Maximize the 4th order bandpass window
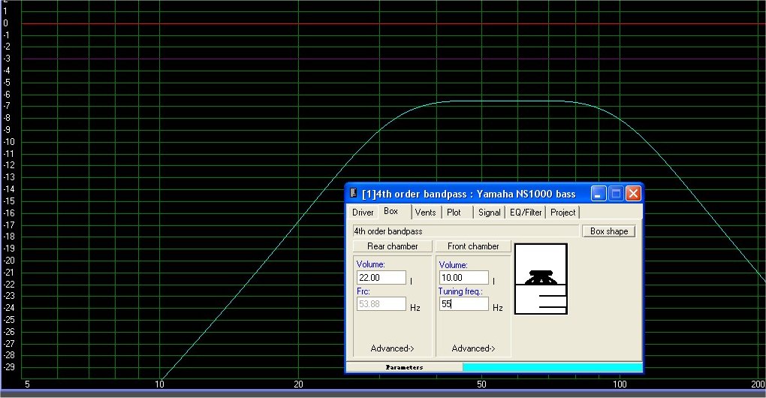This screenshot has width=766, height=398. (x=616, y=194)
